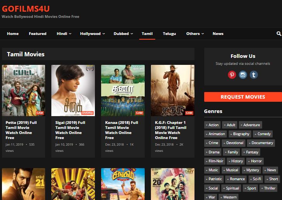Open the Petta movie poster thumbnail
Screen dimensions: 282x200
[24, 90]
